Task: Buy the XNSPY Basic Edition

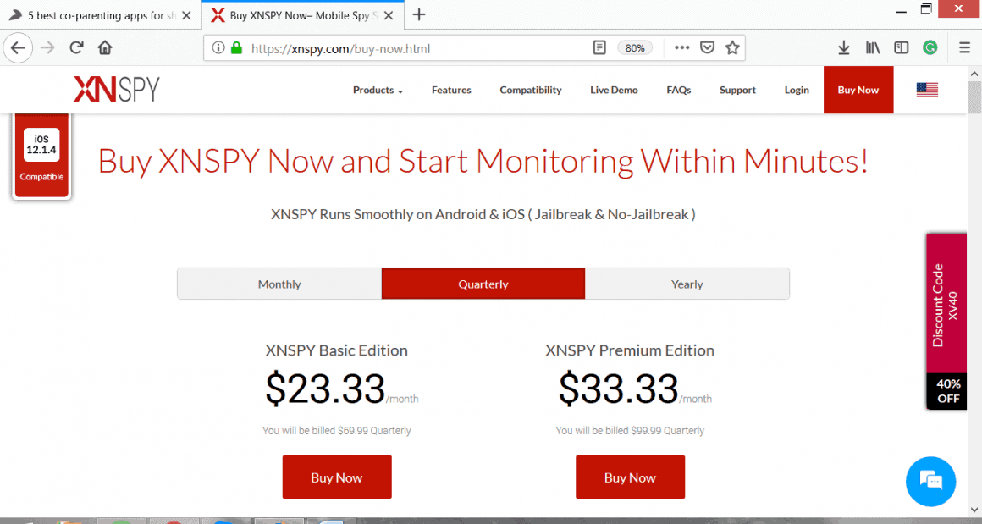Action: click(x=337, y=477)
